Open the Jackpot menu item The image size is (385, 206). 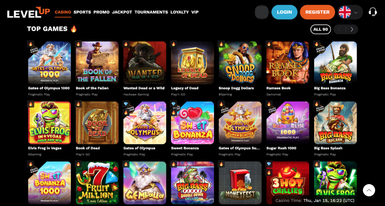click(122, 12)
